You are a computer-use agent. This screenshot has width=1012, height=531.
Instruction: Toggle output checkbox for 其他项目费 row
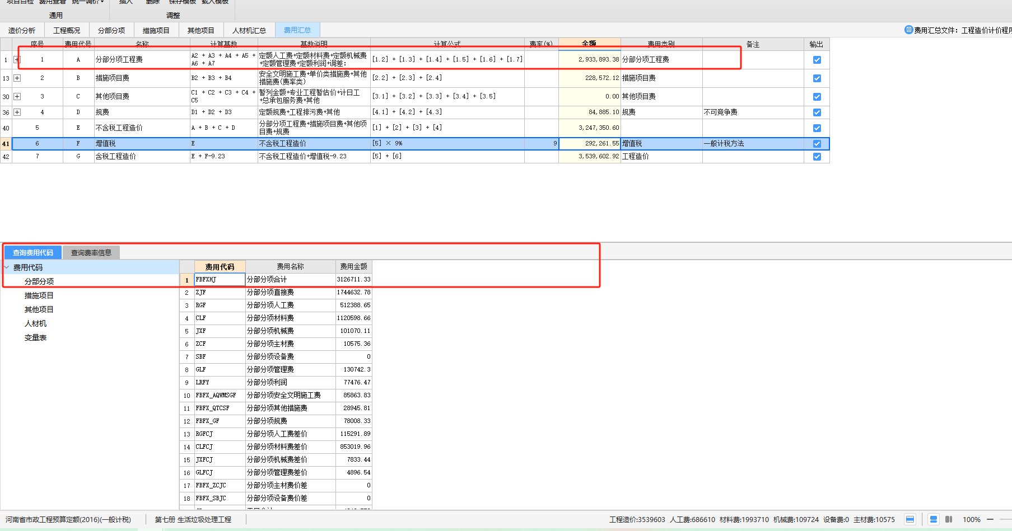point(817,97)
